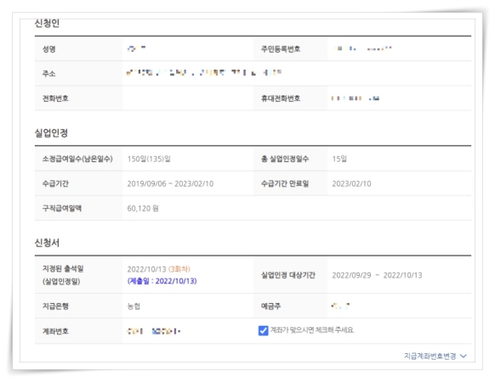Click the 신청인 section heading
This screenshot has width=495, height=382.
tap(47, 23)
